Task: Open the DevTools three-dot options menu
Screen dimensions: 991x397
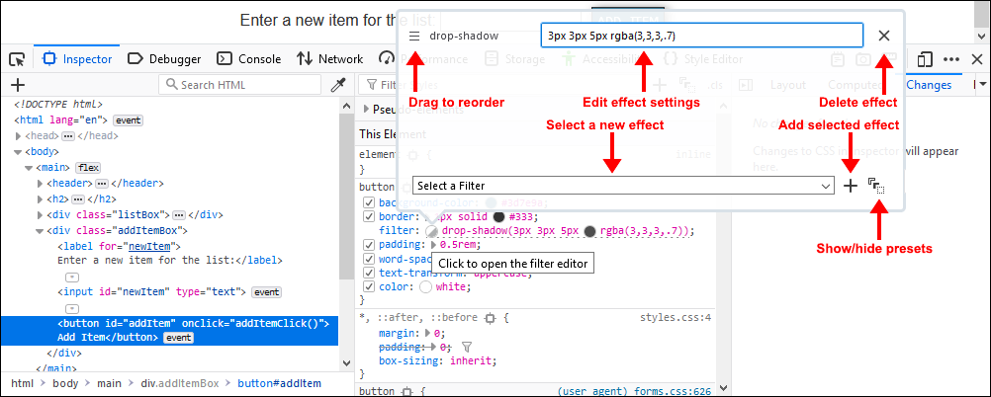Action: (951, 59)
